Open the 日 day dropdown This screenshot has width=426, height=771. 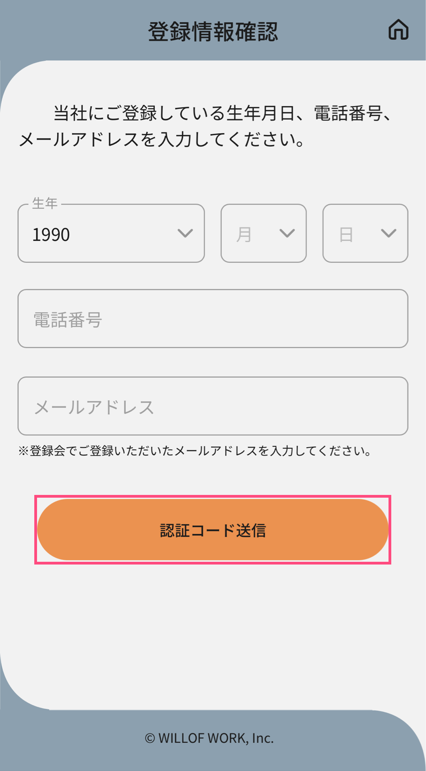[x=365, y=233]
